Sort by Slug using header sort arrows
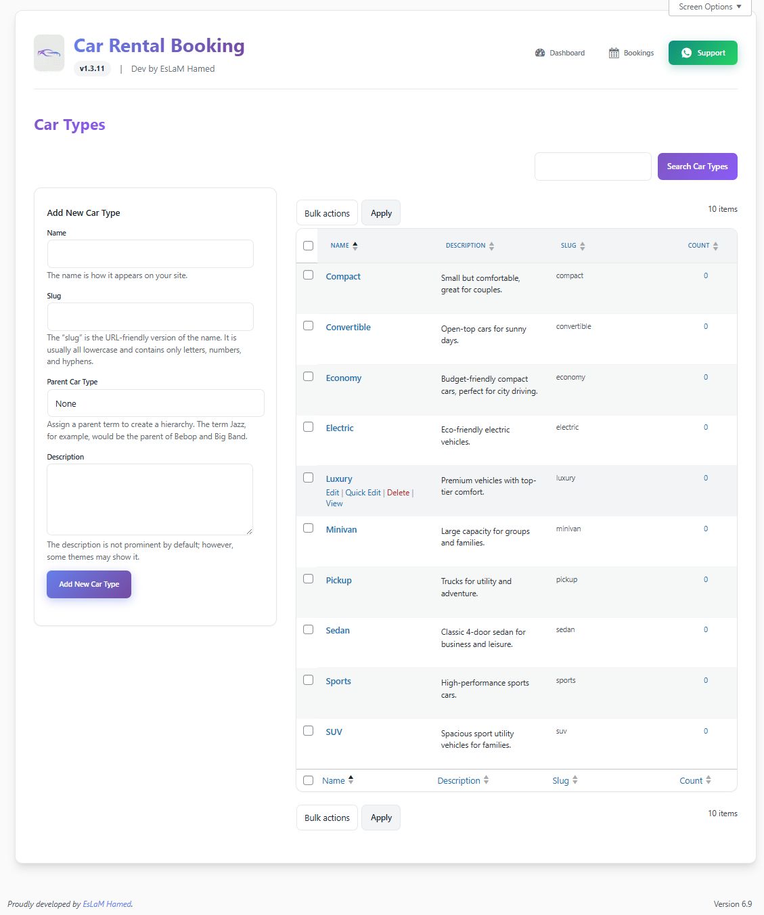 pyautogui.click(x=583, y=246)
